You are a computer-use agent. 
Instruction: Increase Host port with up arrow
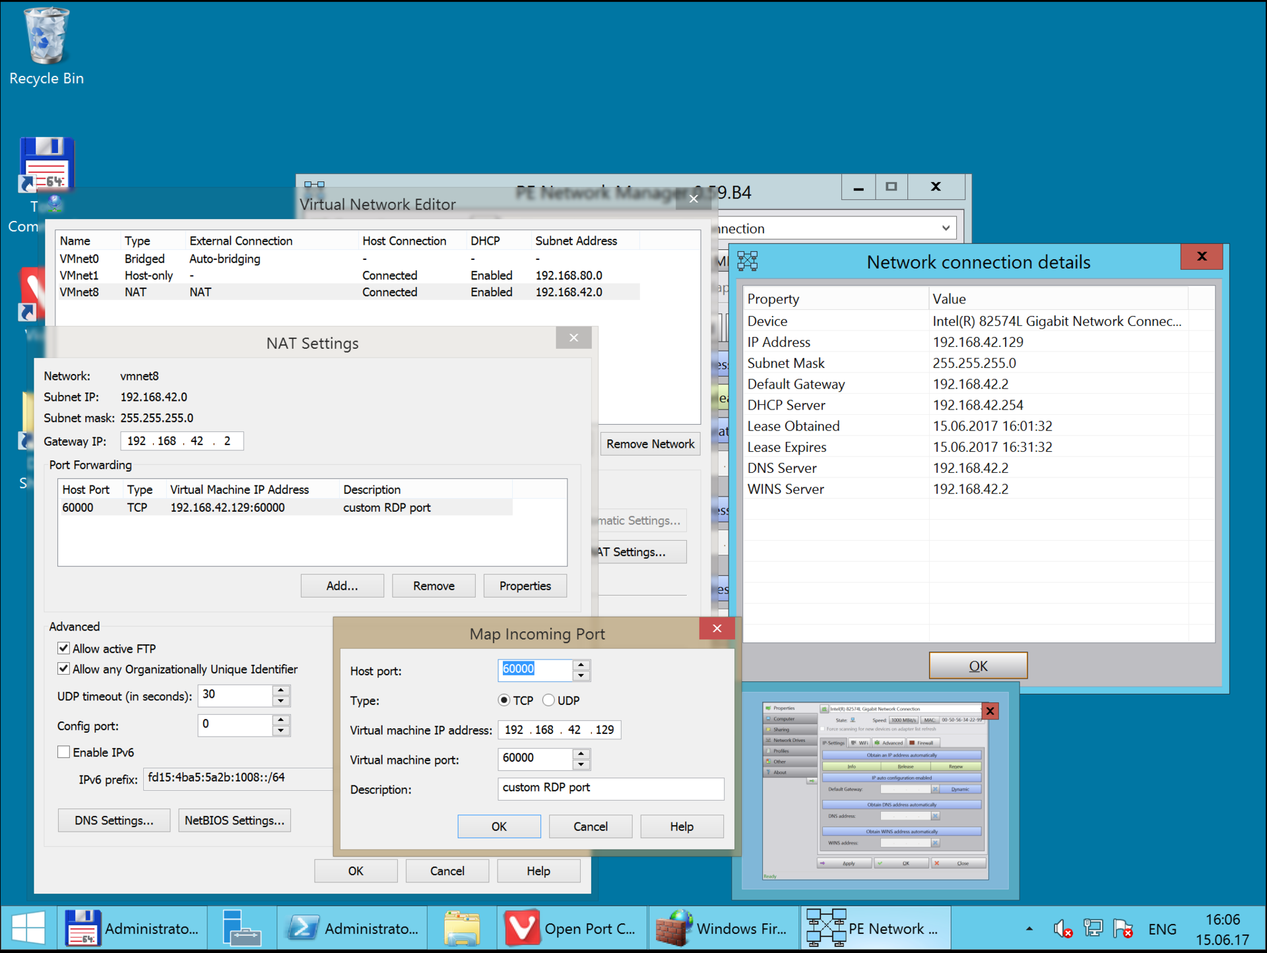tap(581, 665)
